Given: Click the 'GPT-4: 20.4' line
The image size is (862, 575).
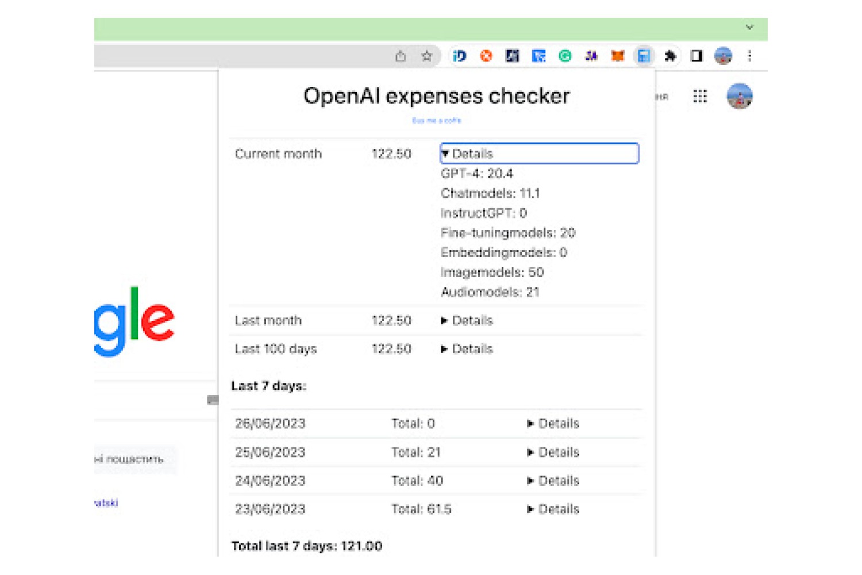Looking at the screenshot, I should (477, 173).
